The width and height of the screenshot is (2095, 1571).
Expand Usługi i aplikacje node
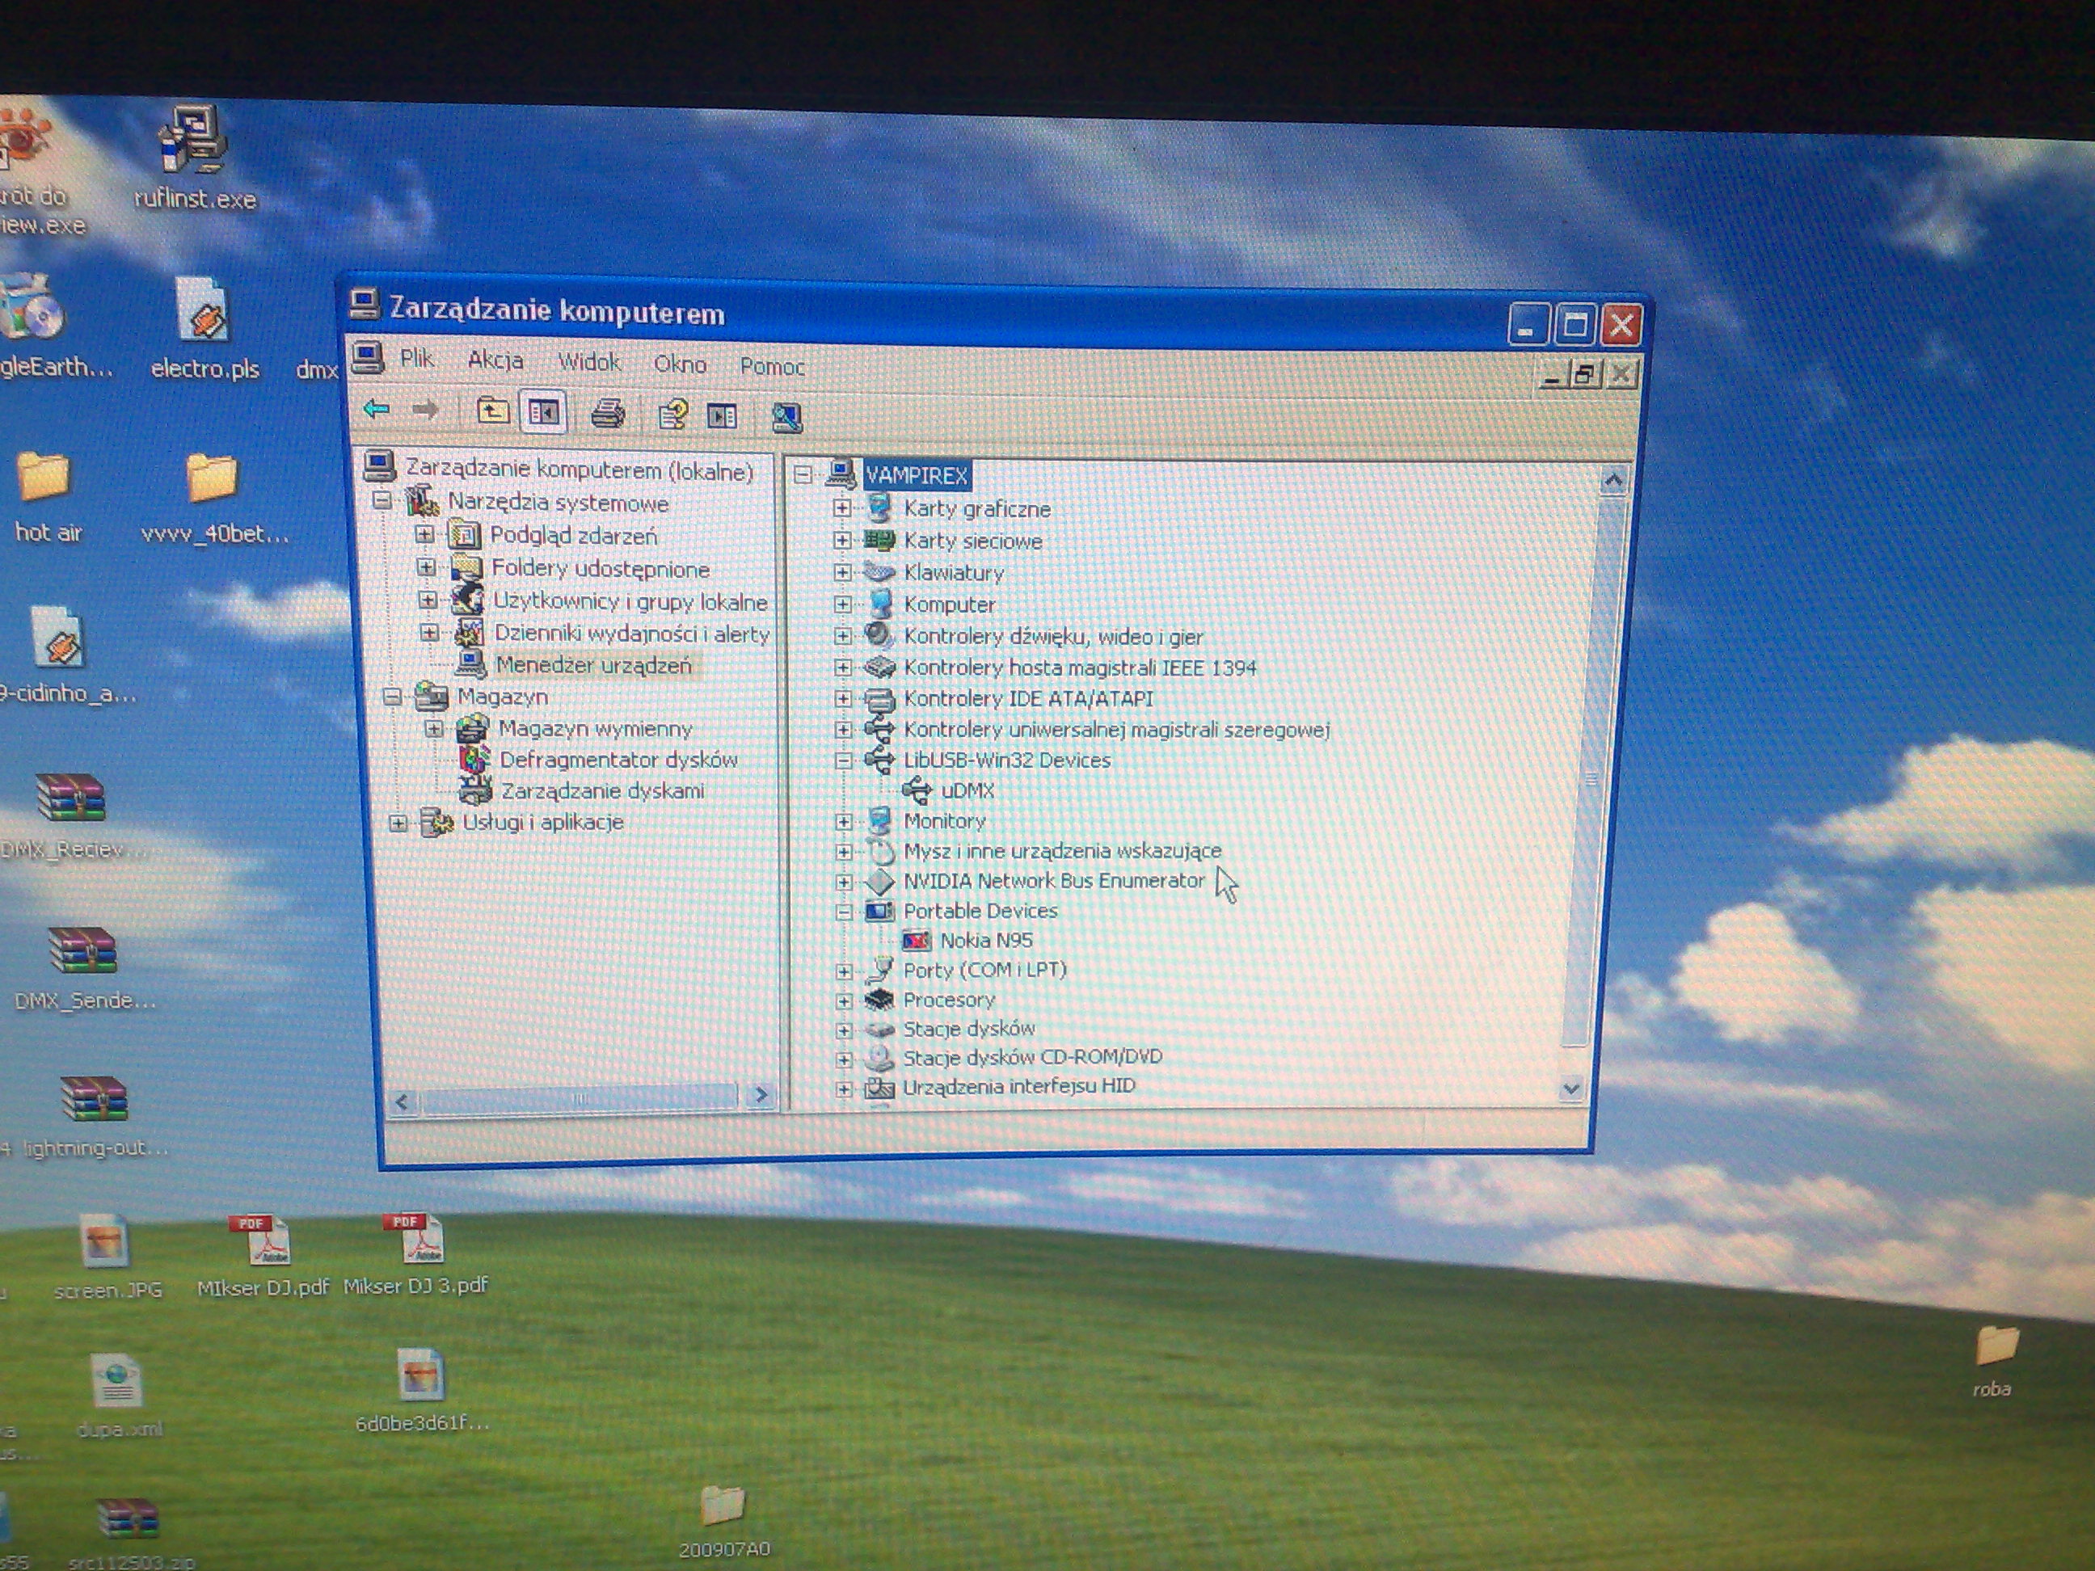[x=398, y=823]
